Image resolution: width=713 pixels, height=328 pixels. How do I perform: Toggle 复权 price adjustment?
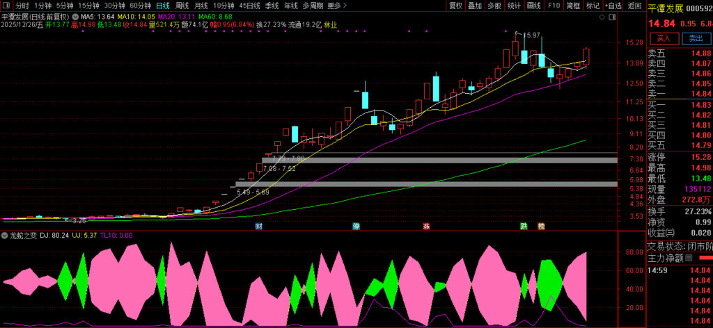(x=455, y=6)
